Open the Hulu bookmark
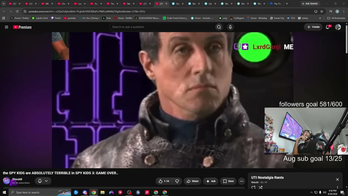This screenshot has width=348, height=196. (107, 18)
